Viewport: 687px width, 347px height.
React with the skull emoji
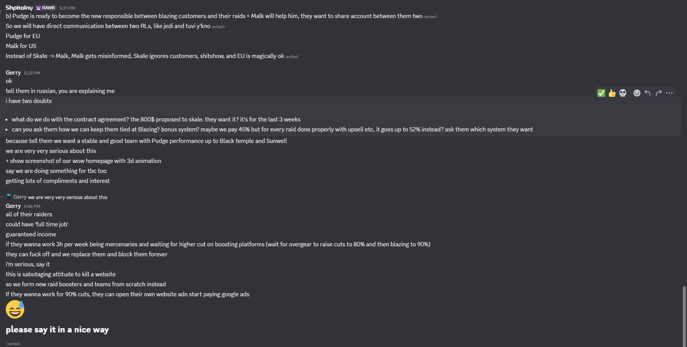[623, 93]
